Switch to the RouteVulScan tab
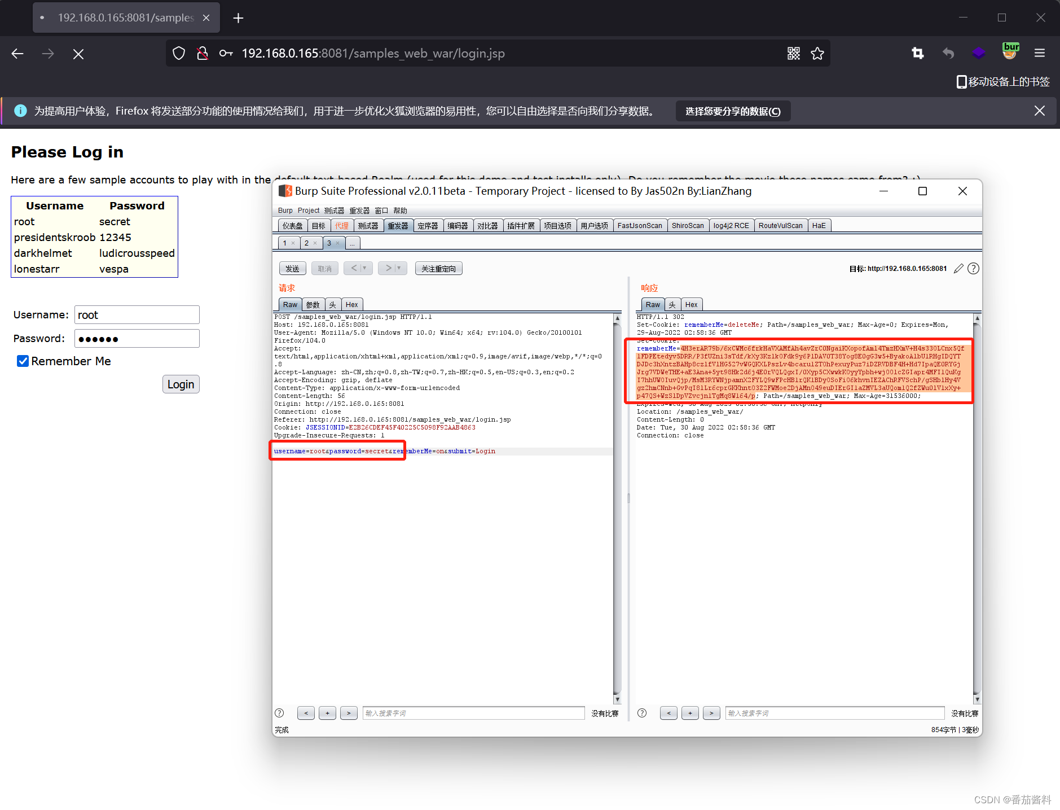The height and width of the screenshot is (810, 1060). pyautogui.click(x=780, y=226)
